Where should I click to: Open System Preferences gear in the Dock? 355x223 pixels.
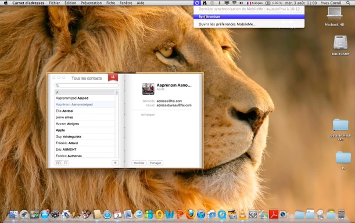coord(253,214)
